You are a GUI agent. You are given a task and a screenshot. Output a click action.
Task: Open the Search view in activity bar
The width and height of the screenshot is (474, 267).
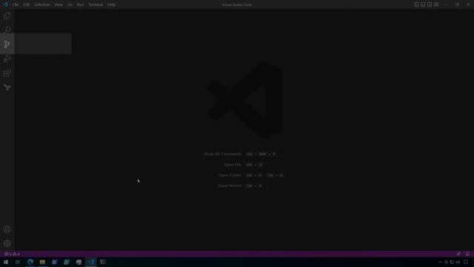point(7,30)
